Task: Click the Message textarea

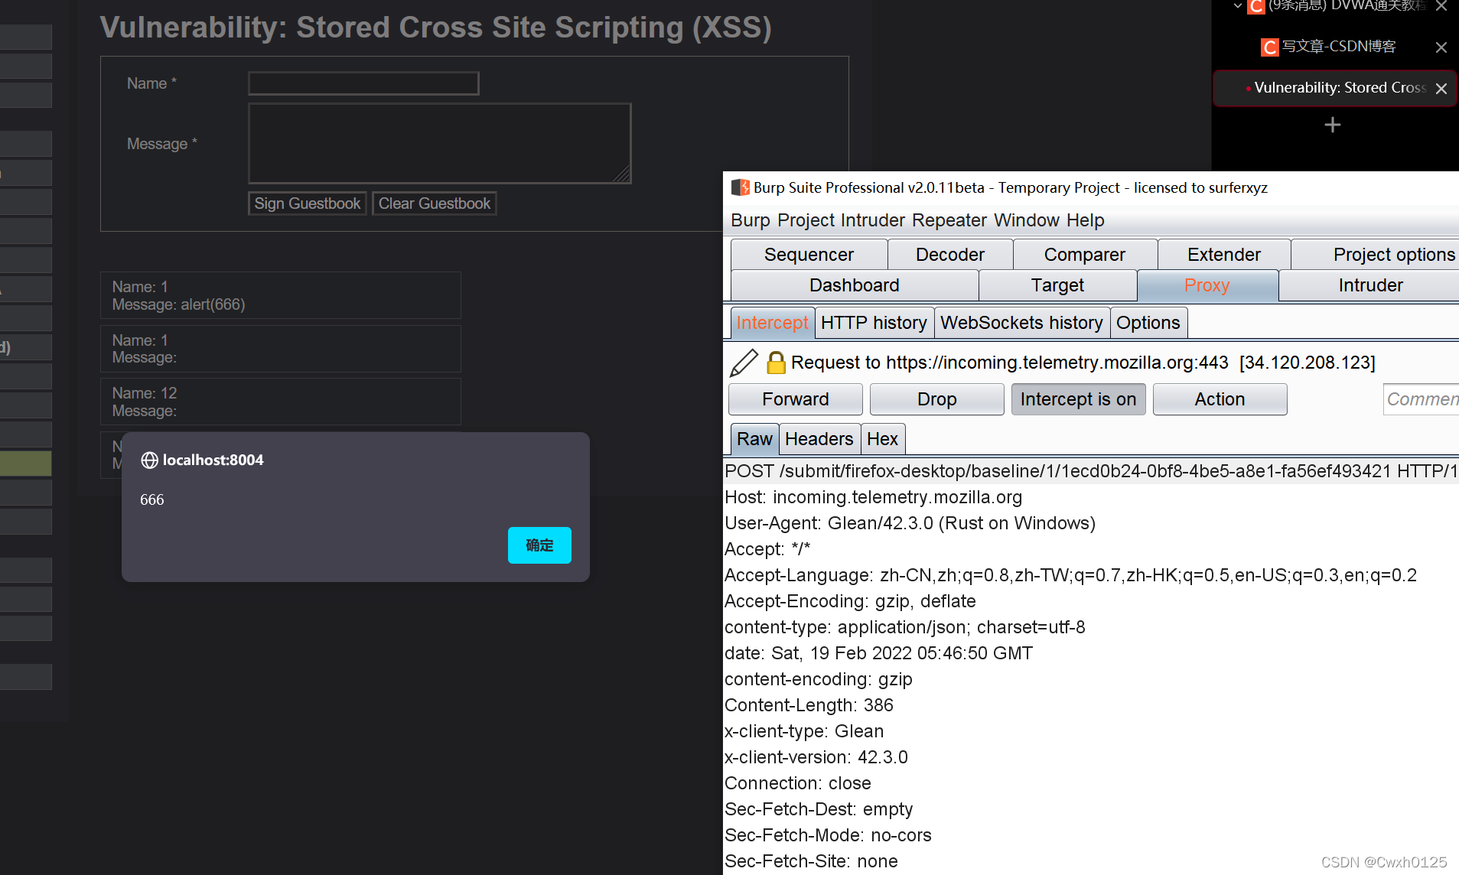Action: click(x=440, y=144)
